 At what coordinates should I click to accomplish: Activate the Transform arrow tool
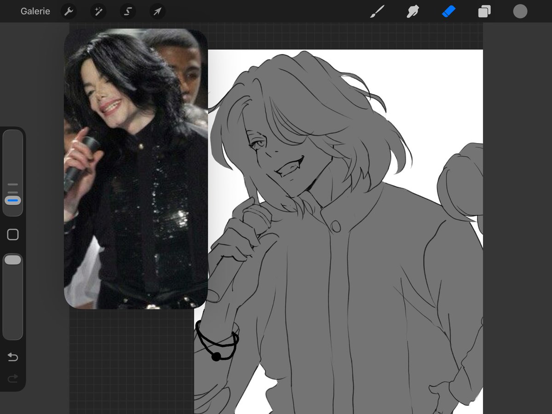click(157, 11)
